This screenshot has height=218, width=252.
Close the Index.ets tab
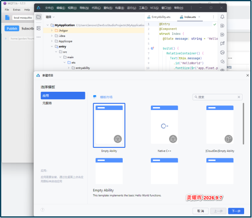[x=199, y=17]
